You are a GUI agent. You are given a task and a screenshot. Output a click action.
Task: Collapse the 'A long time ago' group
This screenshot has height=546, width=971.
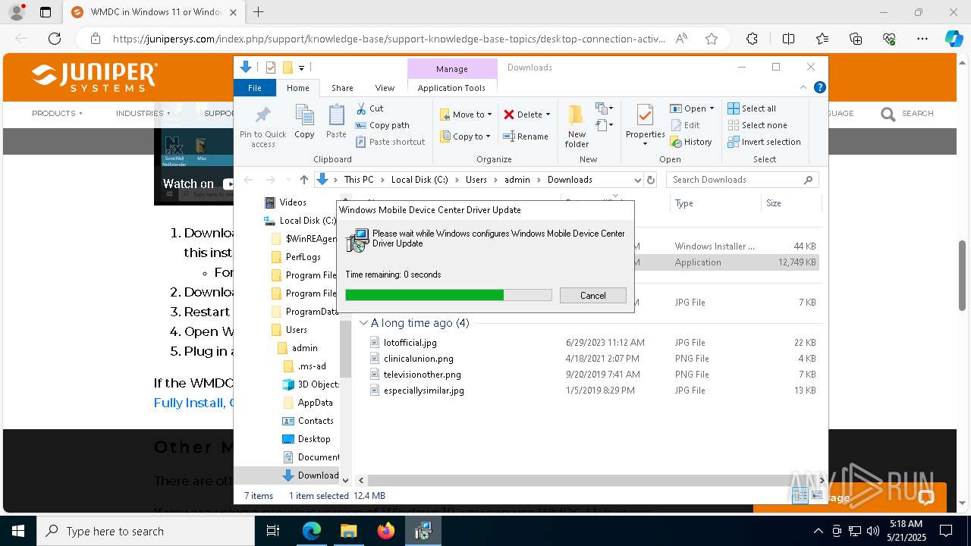(363, 323)
